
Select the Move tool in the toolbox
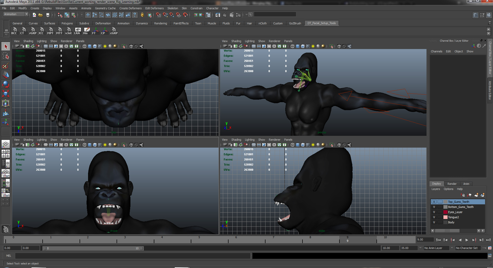(6, 75)
